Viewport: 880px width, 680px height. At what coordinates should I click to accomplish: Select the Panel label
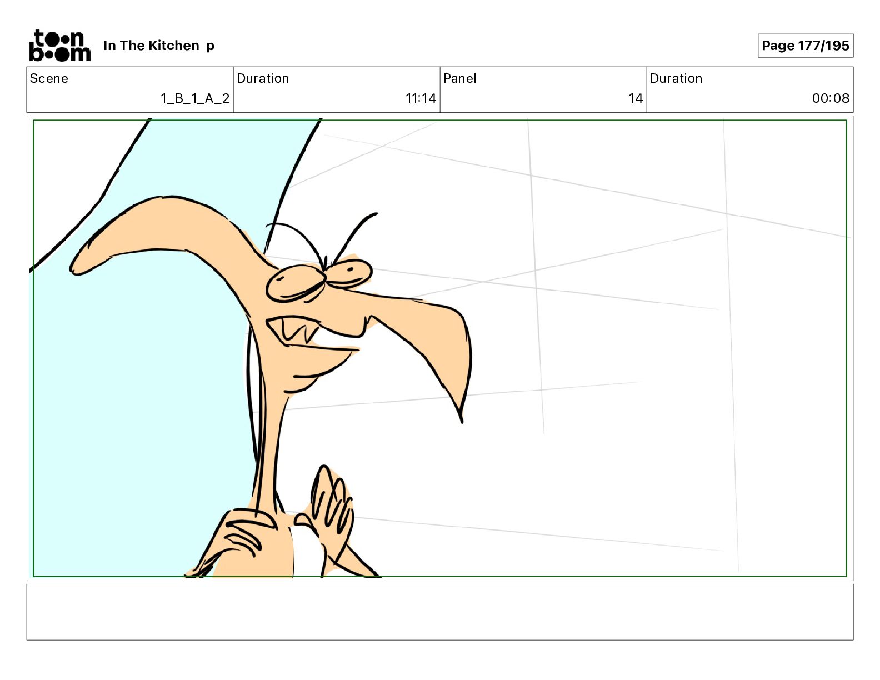pos(460,78)
